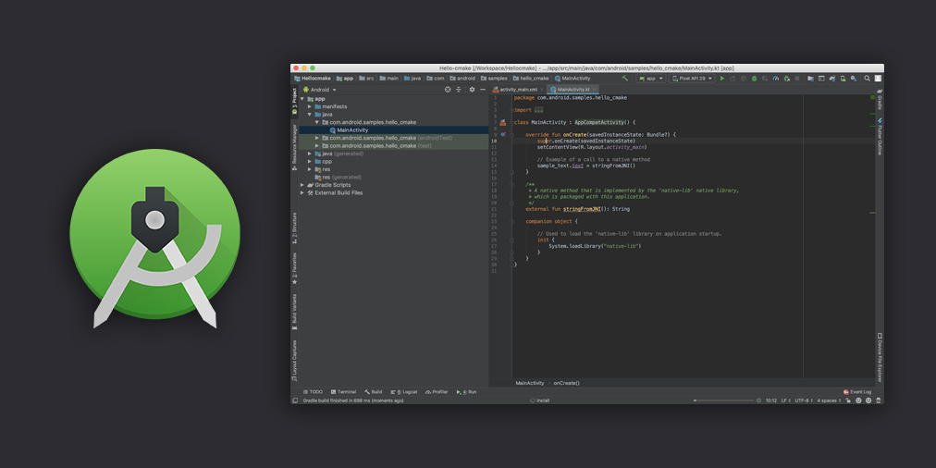Open the Android project view dropdown
Image resolution: width=936 pixels, height=468 pixels.
(320, 90)
